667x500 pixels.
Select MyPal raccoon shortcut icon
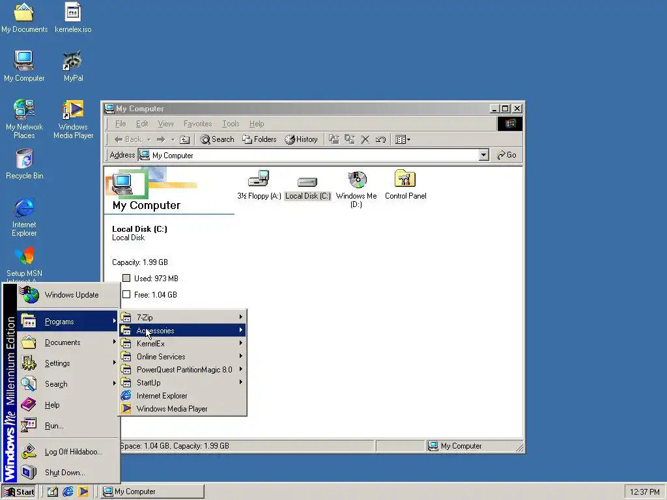73,66
